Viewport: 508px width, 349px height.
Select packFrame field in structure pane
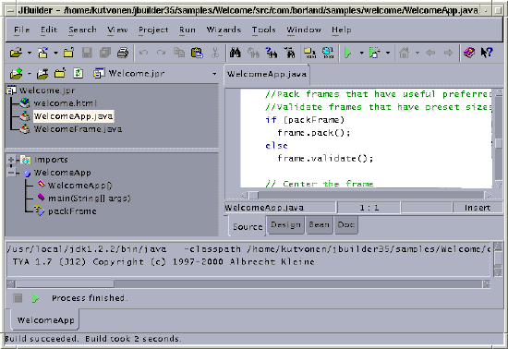tap(72, 211)
